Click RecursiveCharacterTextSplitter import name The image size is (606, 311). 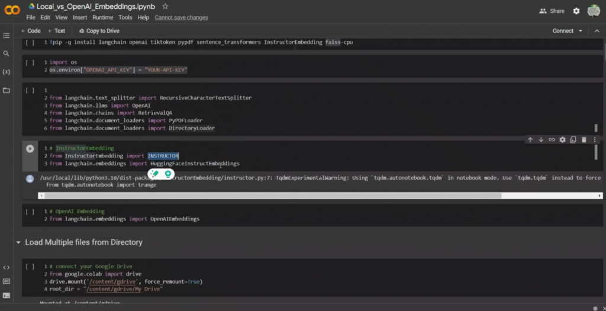tap(205, 98)
